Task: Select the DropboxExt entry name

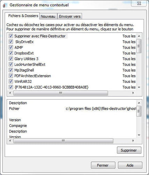Action: [24, 53]
